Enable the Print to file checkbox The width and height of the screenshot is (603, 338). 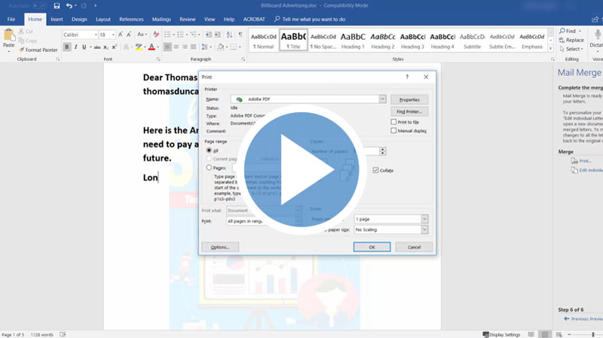click(x=394, y=122)
